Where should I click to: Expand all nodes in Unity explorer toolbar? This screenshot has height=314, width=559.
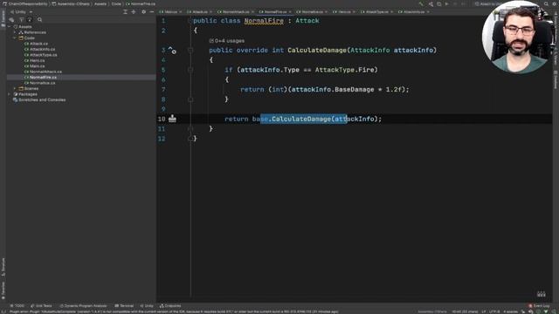click(x=125, y=11)
